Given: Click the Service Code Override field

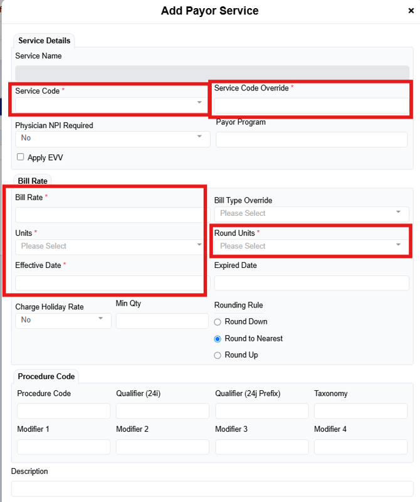Looking at the screenshot, I should coord(312,105).
